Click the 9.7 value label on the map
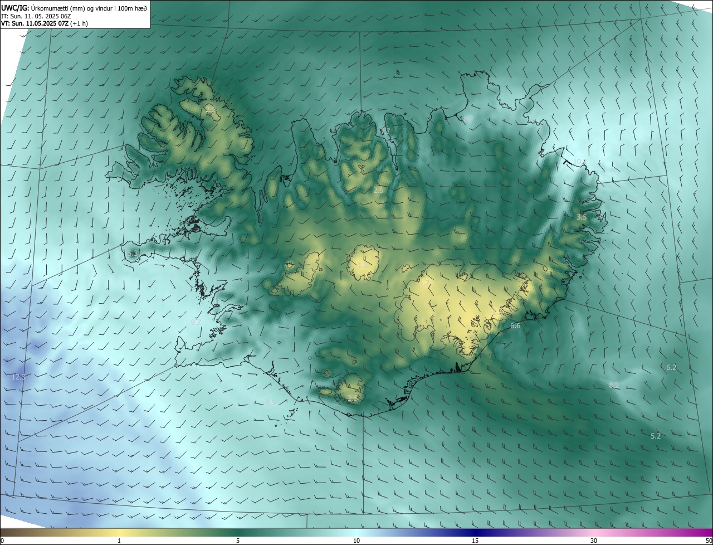Viewport: 713px width, 545px height. tap(196, 323)
